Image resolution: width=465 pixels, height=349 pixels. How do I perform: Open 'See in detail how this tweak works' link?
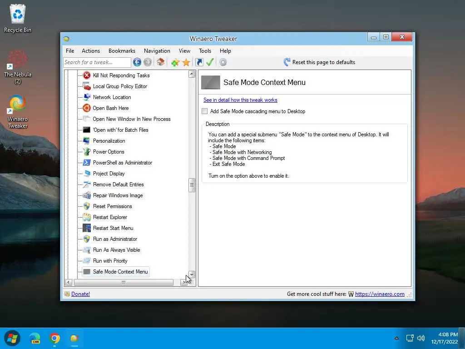click(x=240, y=100)
